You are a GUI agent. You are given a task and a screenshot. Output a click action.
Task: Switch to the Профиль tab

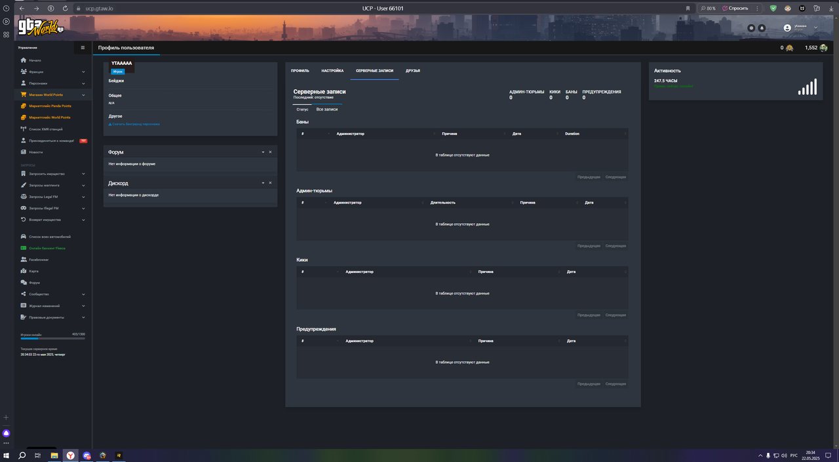pos(300,71)
